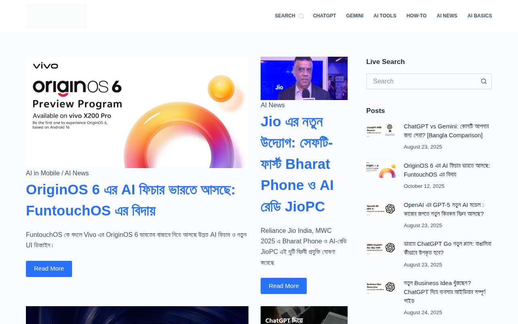The height and width of the screenshot is (324, 518).
Task: Click the AI in Mobile category link
Action: (x=43, y=173)
